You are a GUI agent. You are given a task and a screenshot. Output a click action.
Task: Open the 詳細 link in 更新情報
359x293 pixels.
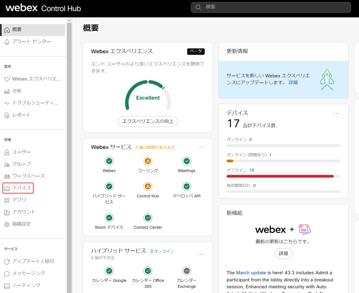[293, 82]
